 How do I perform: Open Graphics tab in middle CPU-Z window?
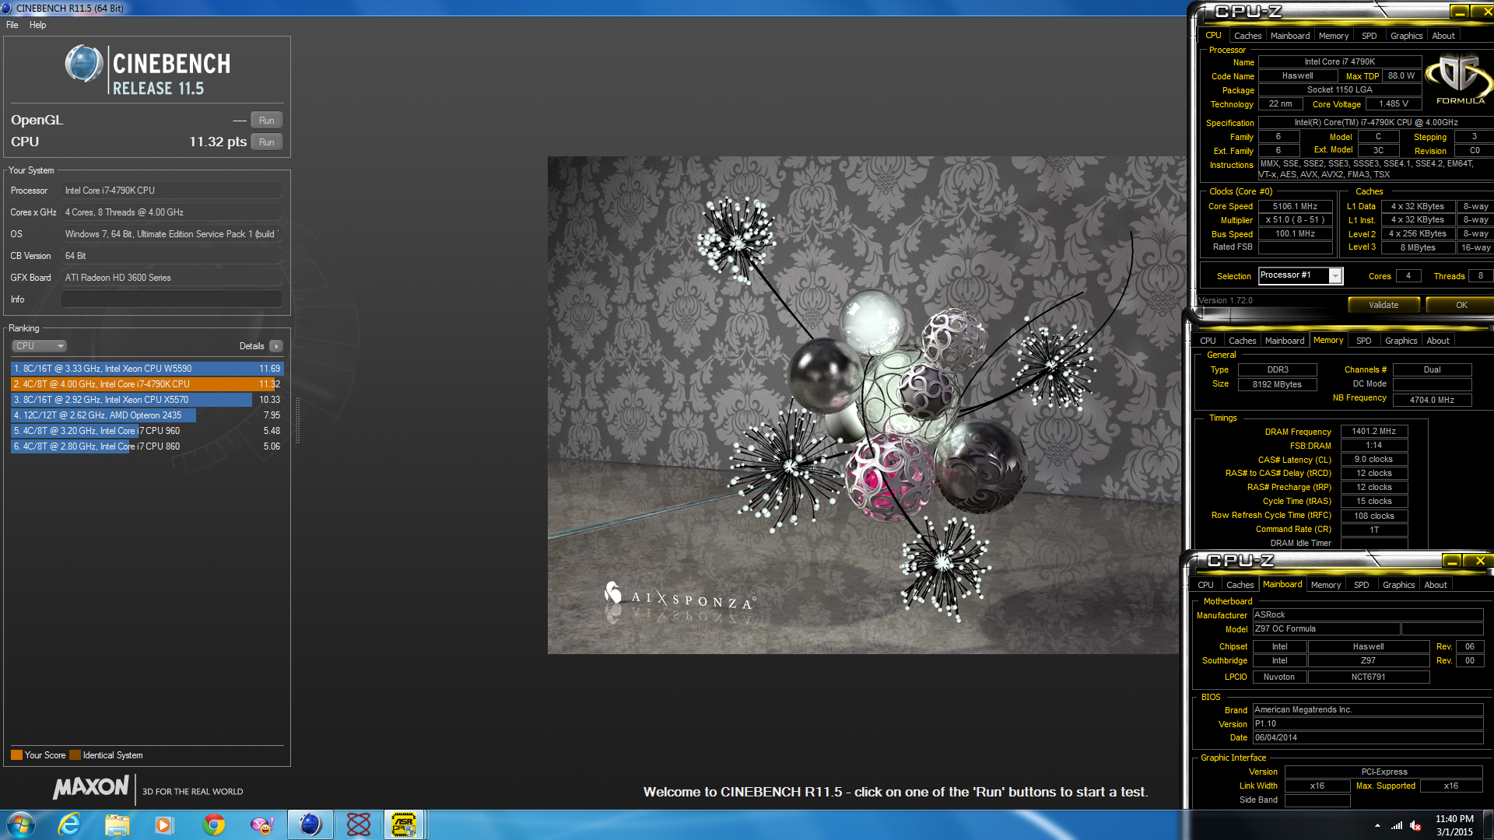pos(1401,341)
